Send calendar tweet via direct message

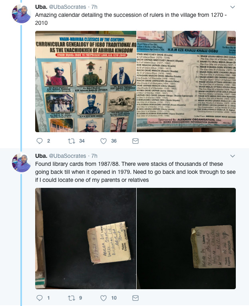point(135,141)
